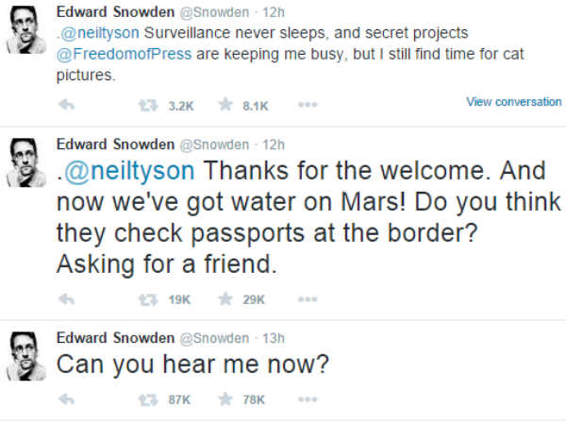
Task: Open more options on cat pictures tweet
Action: (x=308, y=106)
